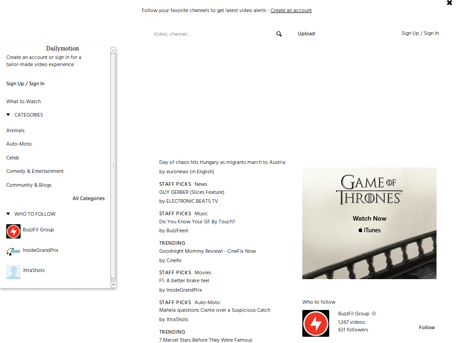Open by XtraShots channel link in feed

[x=174, y=319]
